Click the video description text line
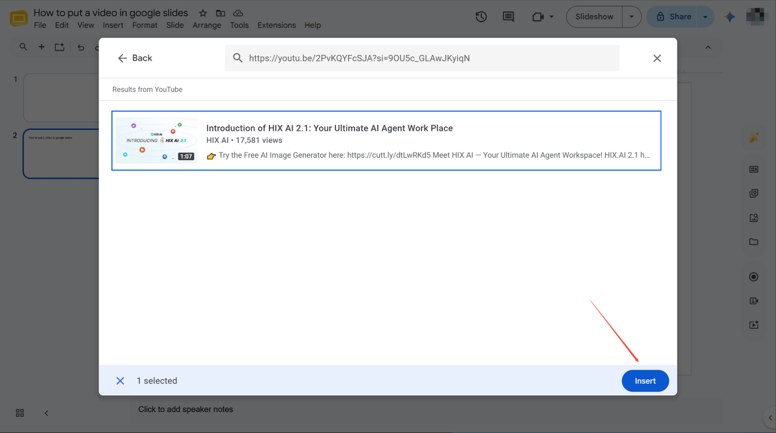Screen dimensions: 776x433 tap(428, 155)
